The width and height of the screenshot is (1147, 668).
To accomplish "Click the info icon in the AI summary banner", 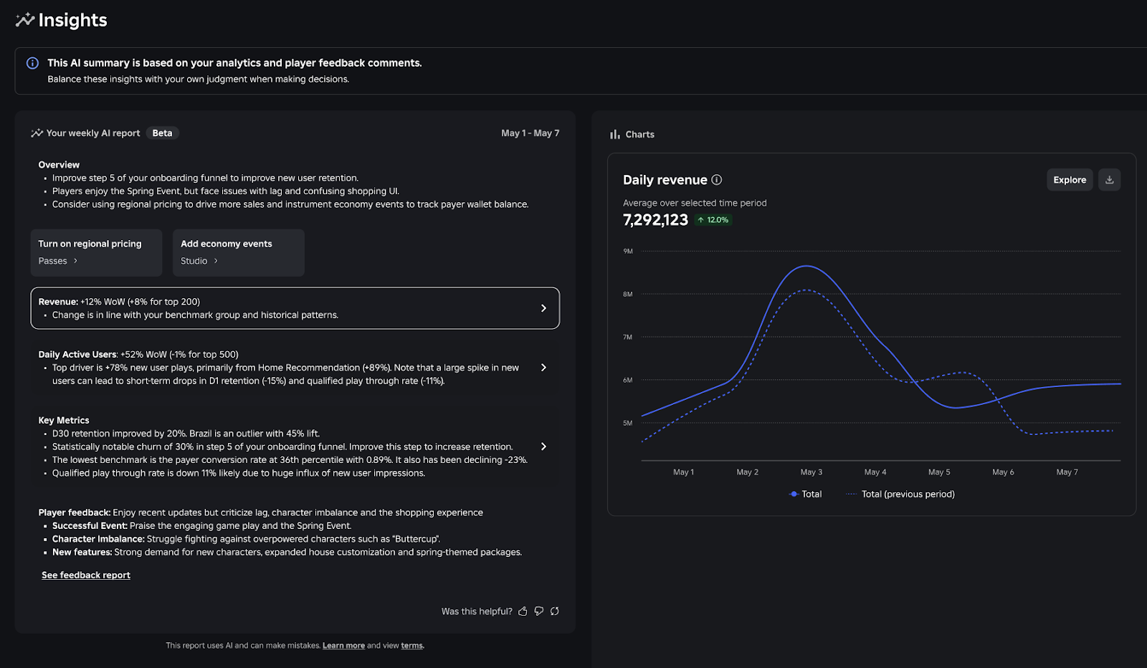I will click(32, 63).
